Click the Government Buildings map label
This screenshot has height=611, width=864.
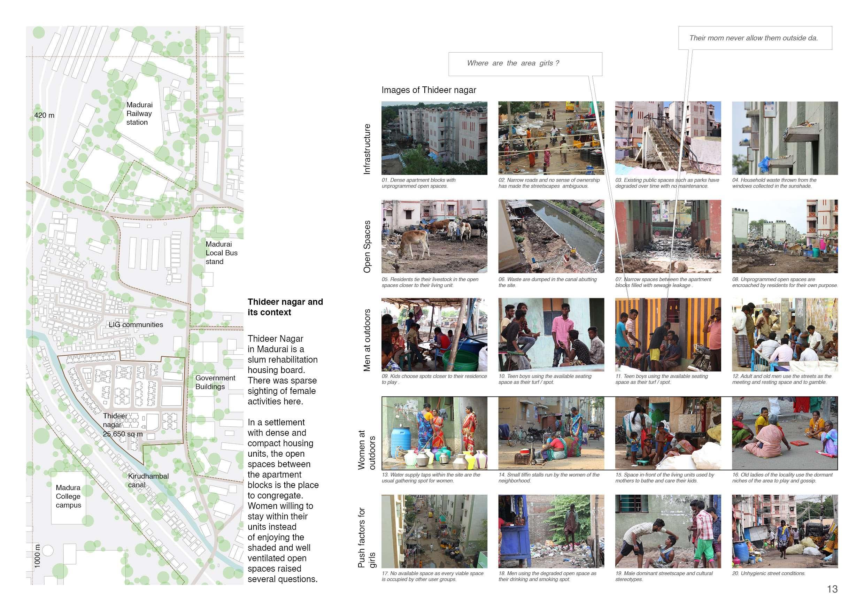pos(215,382)
